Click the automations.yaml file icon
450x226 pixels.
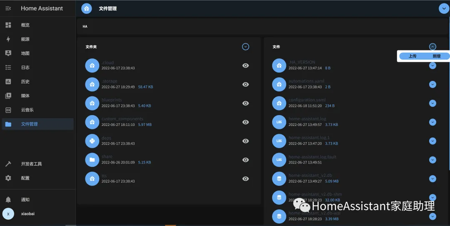279,84
